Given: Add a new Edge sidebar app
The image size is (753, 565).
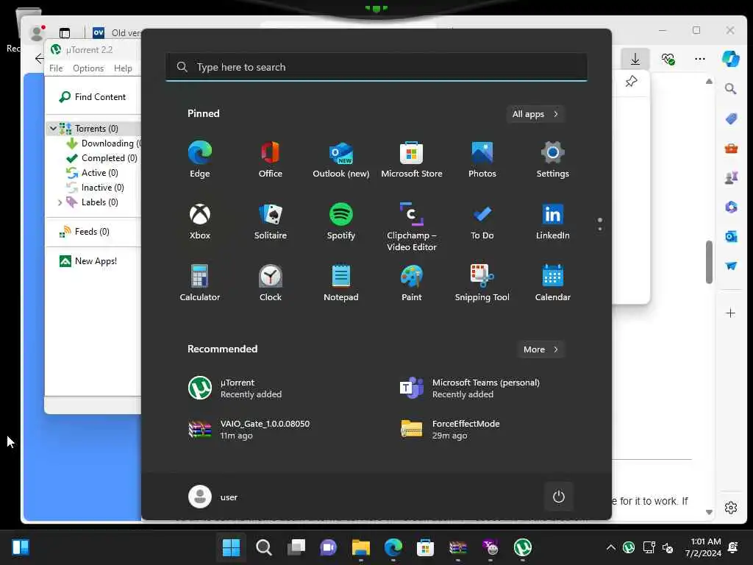Looking at the screenshot, I should tap(730, 313).
